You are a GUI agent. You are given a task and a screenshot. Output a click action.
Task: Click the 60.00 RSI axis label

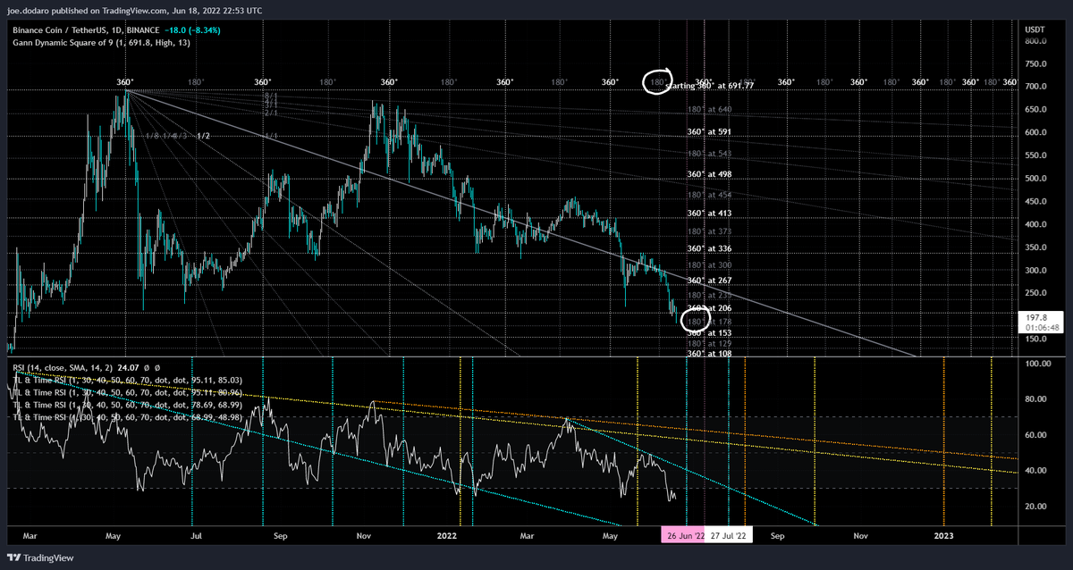tap(1035, 435)
